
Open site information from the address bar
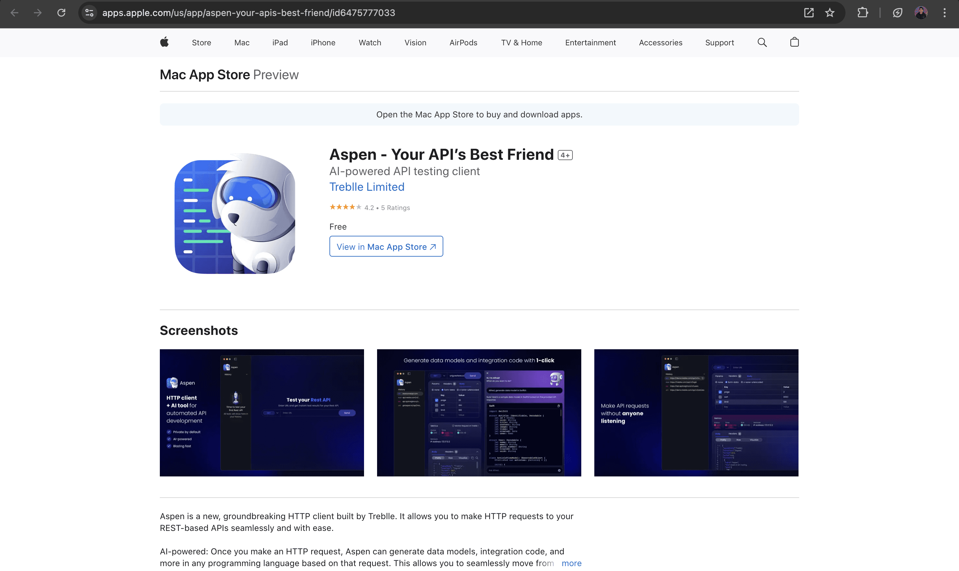pos(89,13)
